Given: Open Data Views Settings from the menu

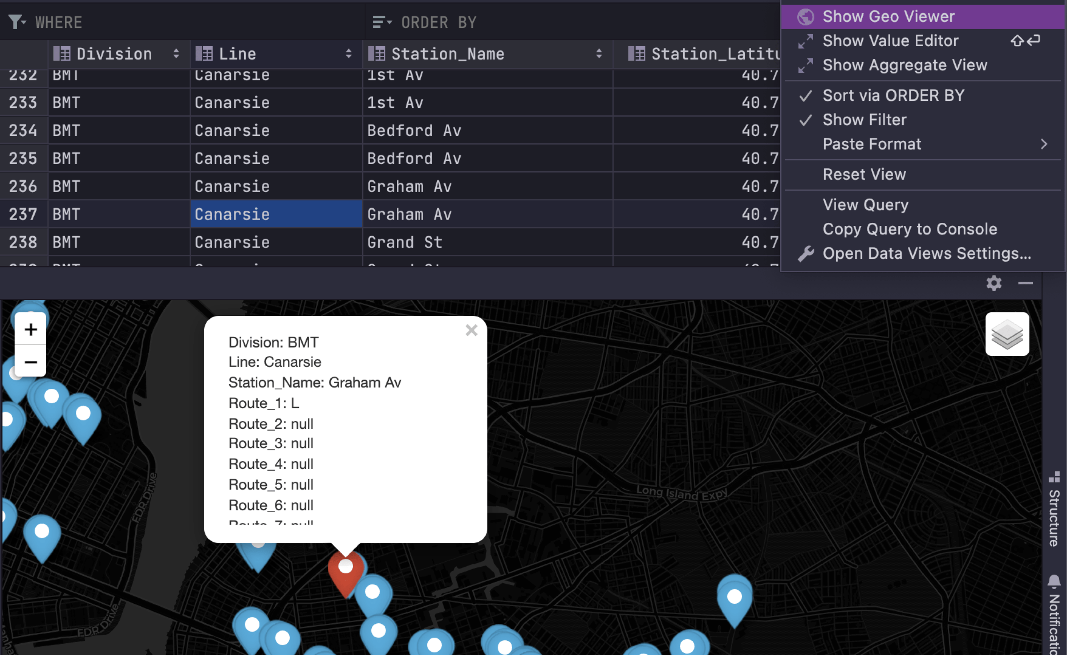Looking at the screenshot, I should coord(926,253).
